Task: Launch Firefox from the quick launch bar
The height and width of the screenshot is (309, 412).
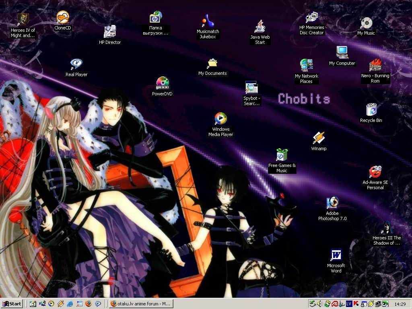Action: pos(89,304)
